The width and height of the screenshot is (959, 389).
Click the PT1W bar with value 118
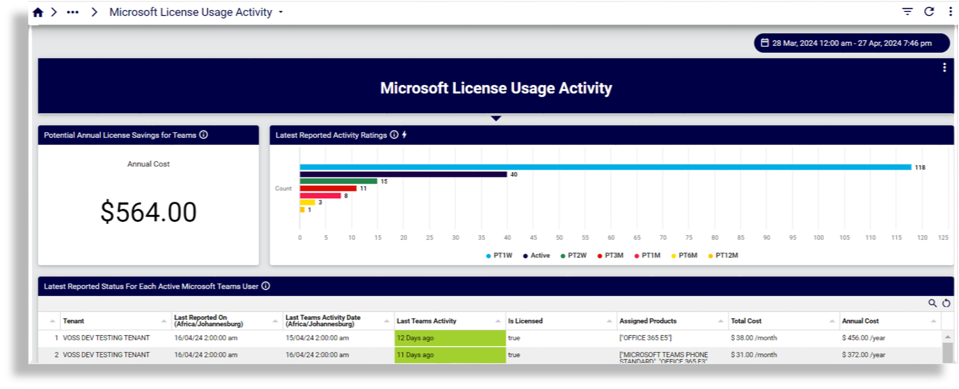605,167
